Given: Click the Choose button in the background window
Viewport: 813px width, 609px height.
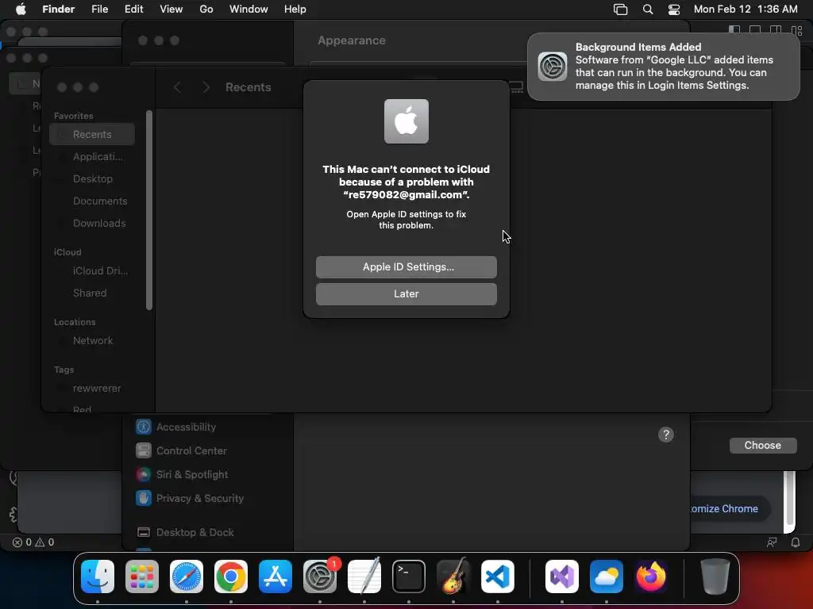Looking at the screenshot, I should pyautogui.click(x=763, y=446).
